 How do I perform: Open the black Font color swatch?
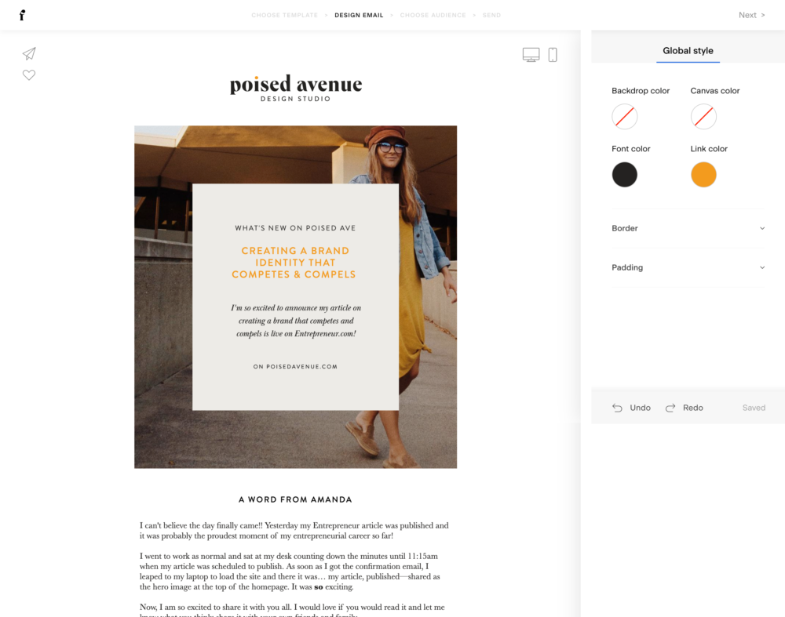pos(625,175)
